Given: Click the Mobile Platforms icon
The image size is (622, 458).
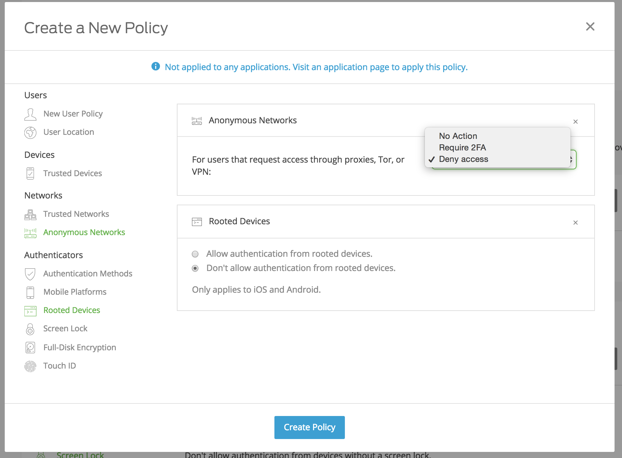Looking at the screenshot, I should (x=30, y=292).
